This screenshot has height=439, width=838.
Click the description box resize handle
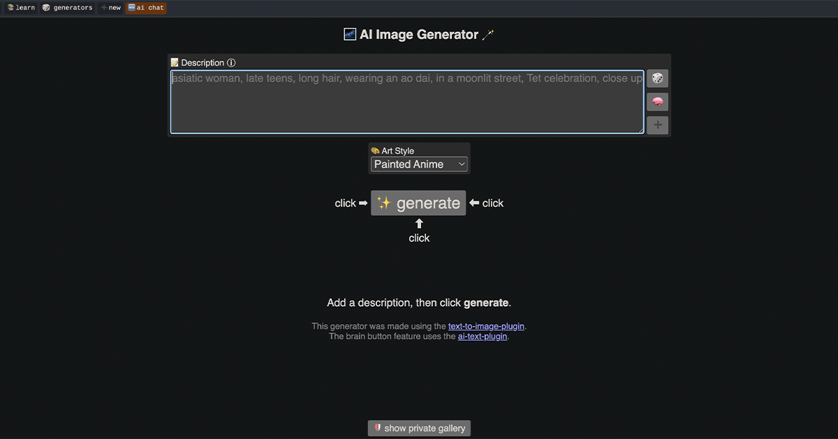click(x=640, y=130)
